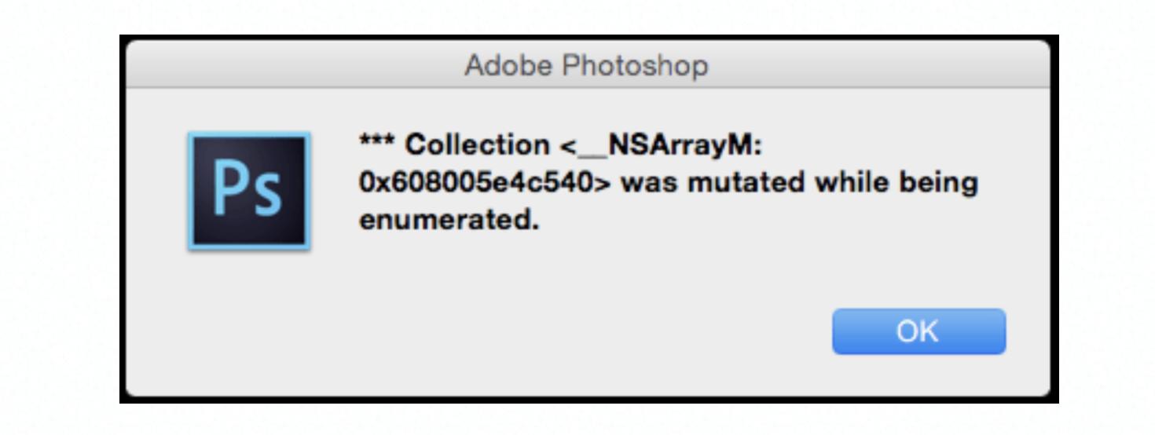Screen dimensions: 1155x435
Task: Click the light blue border of the Ps icon
Action: click(x=191, y=191)
